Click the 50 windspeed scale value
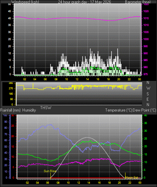 coord(9,4)
